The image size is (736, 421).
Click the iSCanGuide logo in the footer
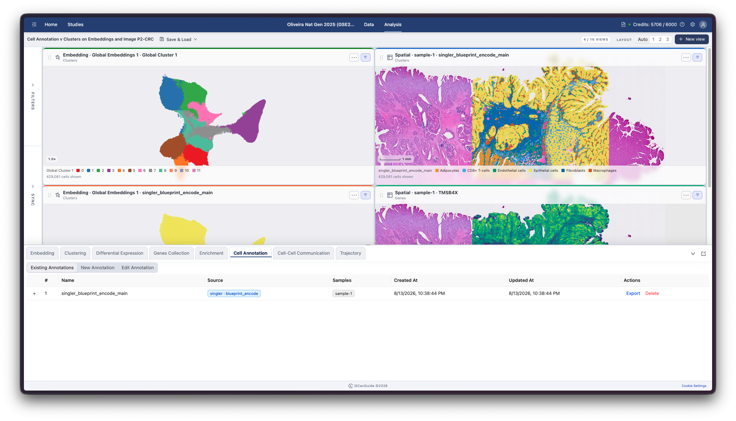point(351,386)
